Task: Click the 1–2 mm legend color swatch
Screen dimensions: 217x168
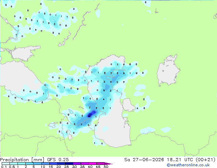Action: [22, 164]
